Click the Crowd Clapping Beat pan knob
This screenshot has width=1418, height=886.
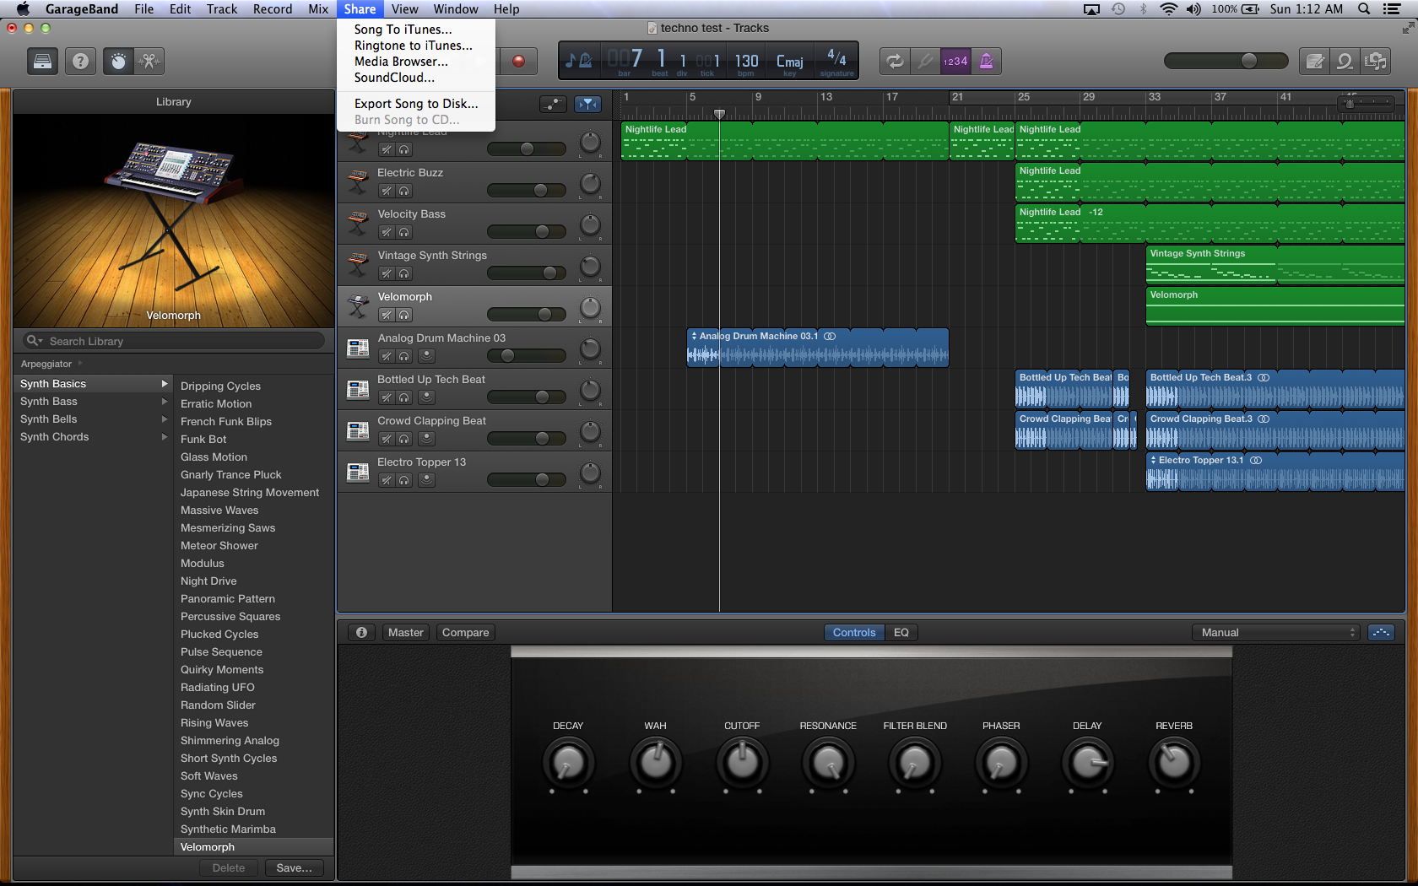coord(590,431)
